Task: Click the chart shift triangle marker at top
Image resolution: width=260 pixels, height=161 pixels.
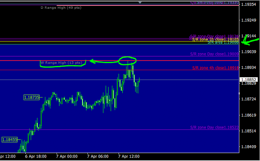Action: click(140, 2)
